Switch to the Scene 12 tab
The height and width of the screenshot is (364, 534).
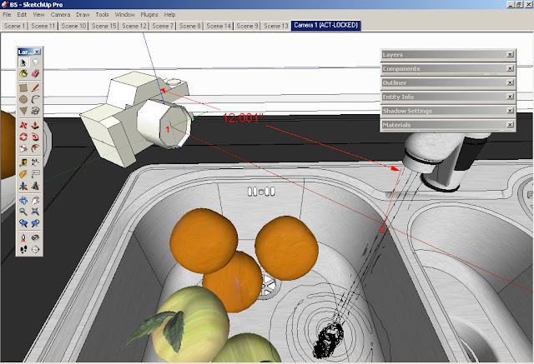pos(133,26)
